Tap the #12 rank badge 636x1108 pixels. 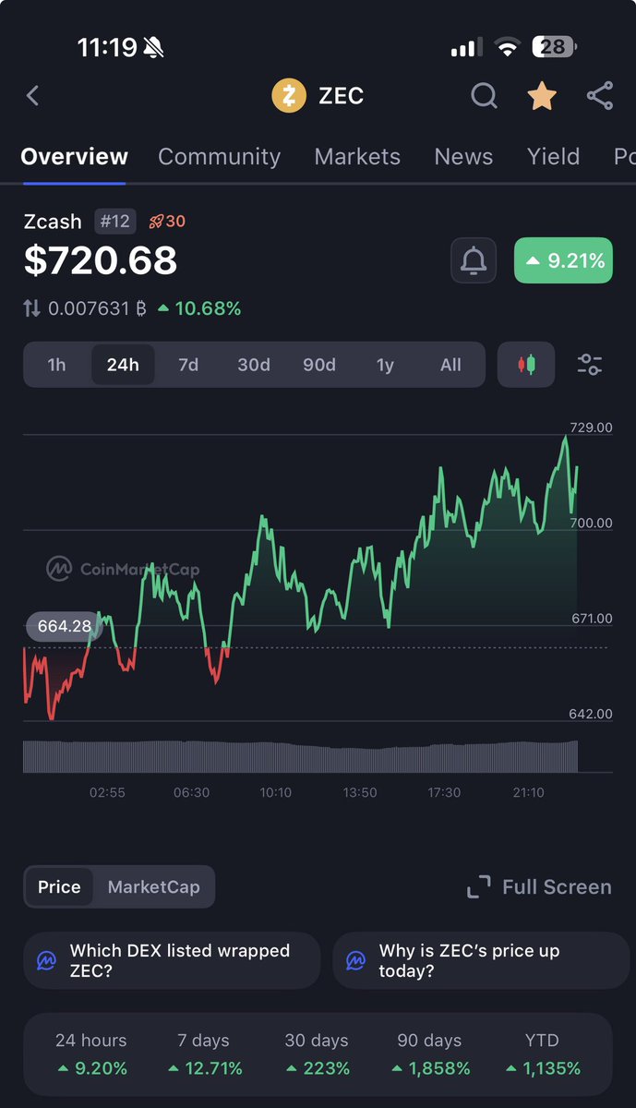(114, 222)
